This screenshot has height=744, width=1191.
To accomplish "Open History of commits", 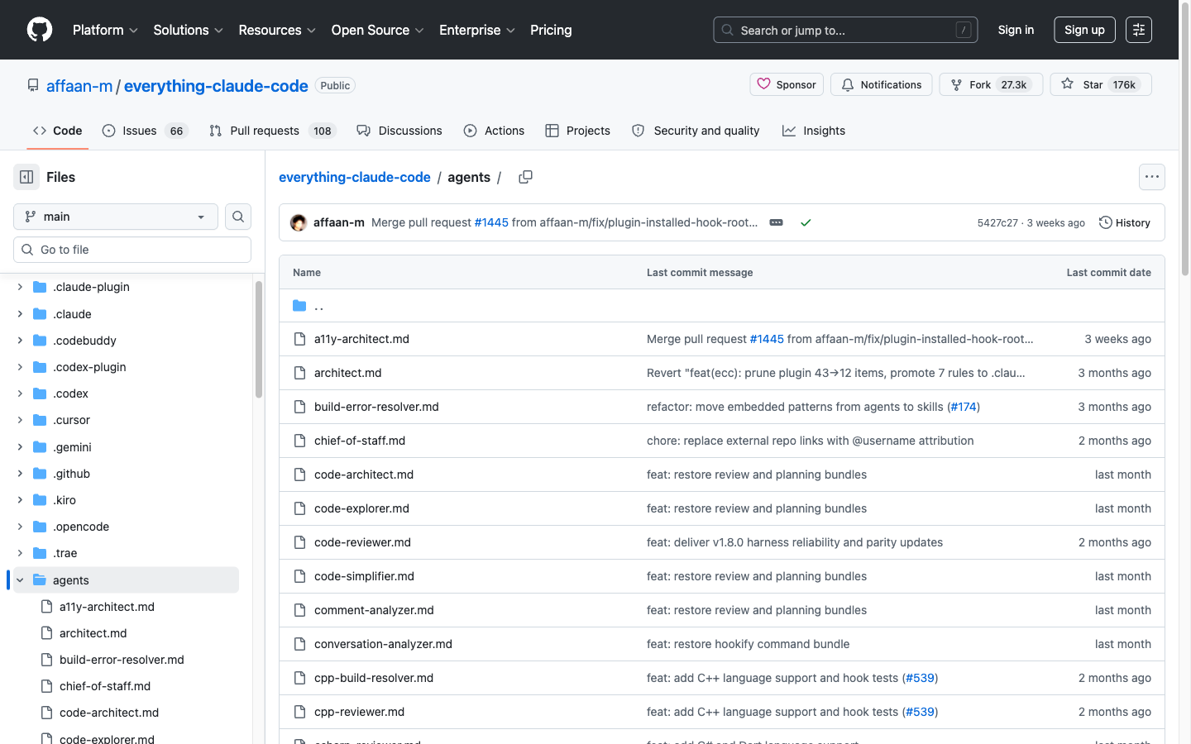I will click(x=1124, y=222).
